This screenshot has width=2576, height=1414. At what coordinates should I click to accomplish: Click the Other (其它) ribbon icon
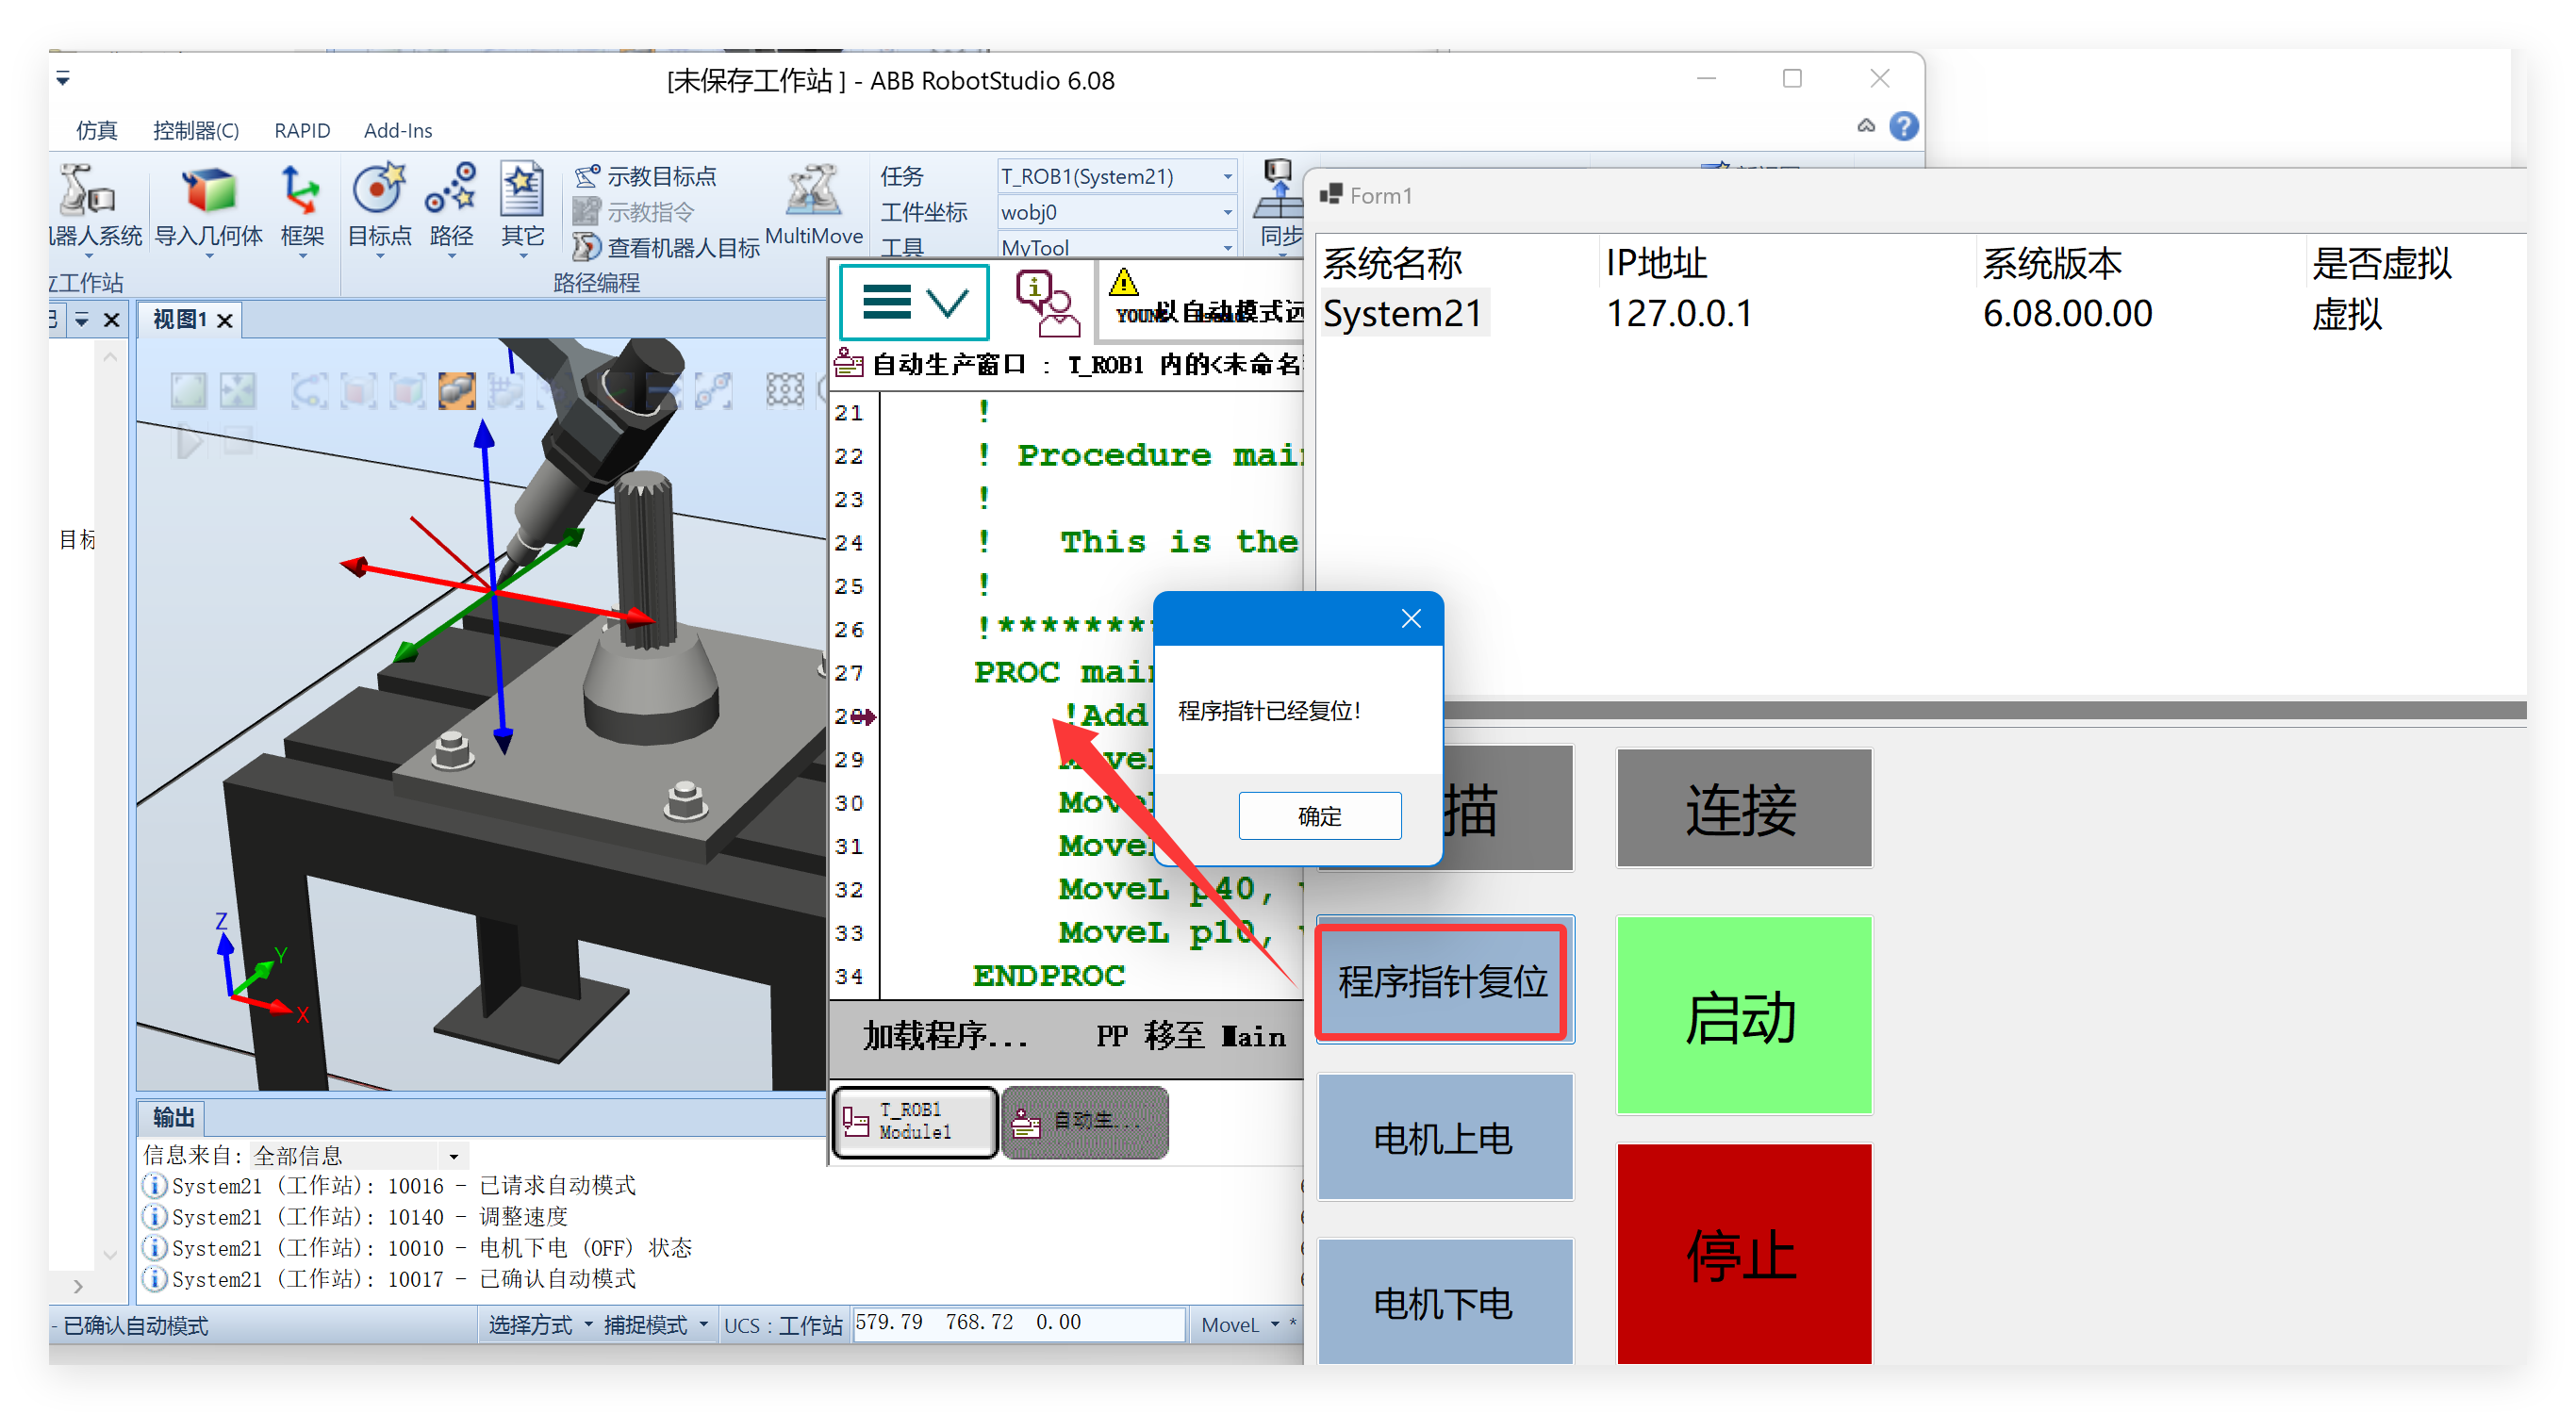pyautogui.click(x=521, y=188)
